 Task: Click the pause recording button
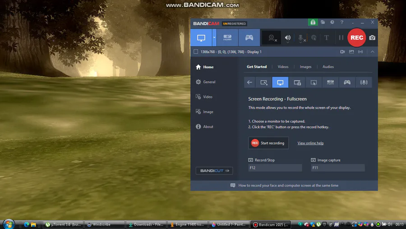pyautogui.click(x=341, y=38)
